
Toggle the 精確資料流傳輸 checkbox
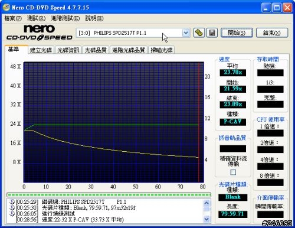233,172
